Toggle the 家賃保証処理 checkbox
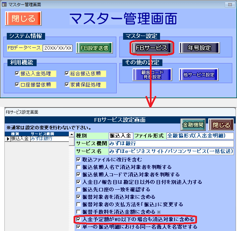This screenshot has height=231, width=237. (67, 84)
